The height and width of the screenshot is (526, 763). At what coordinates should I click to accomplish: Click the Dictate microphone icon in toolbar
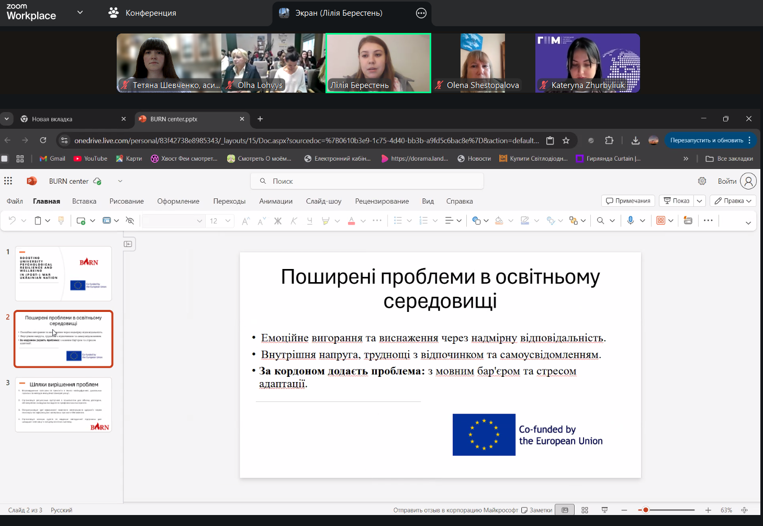(631, 220)
